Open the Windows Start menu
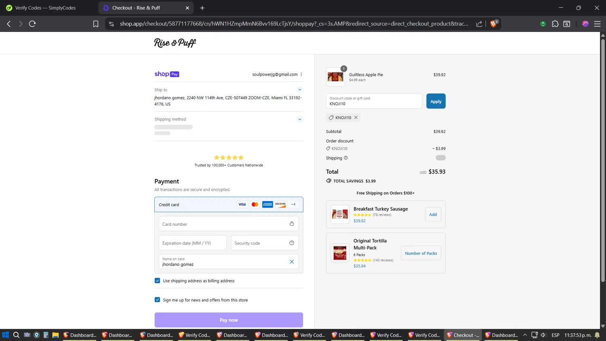Viewport: 606px width, 341px height. pyautogui.click(x=6, y=335)
